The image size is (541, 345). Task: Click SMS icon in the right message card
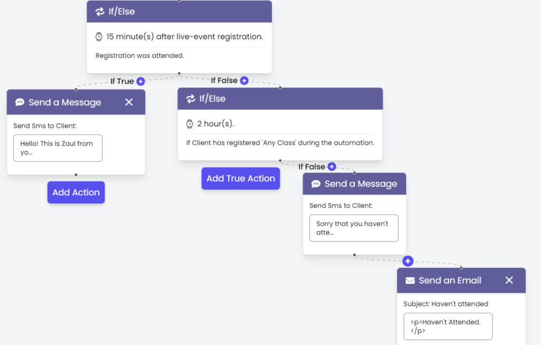pyautogui.click(x=316, y=184)
